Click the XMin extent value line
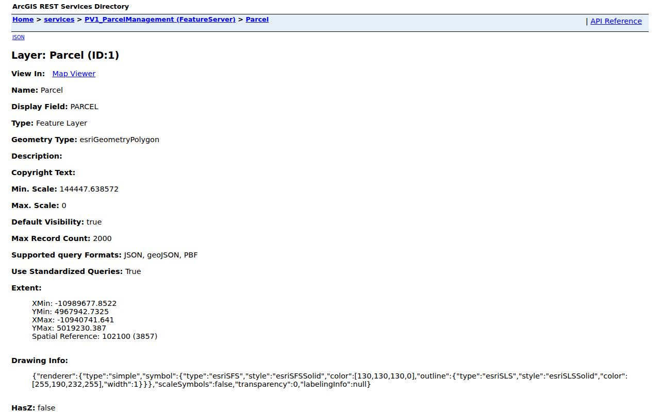The image size is (660, 412). (x=74, y=303)
